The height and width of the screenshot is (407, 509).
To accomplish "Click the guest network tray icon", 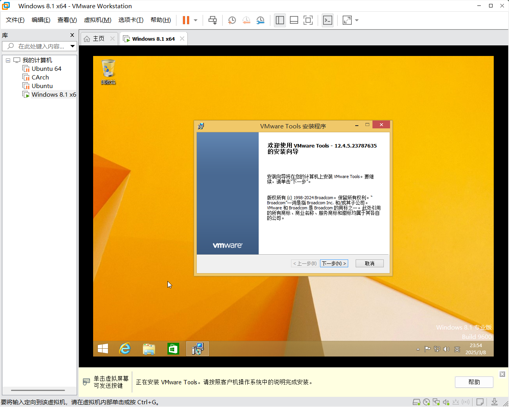I will point(437,349).
